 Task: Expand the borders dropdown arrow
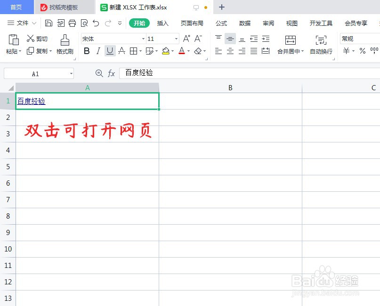pos(140,51)
